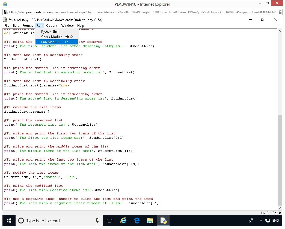
Task: Open Microsoft Edge from the taskbar
Action: tap(137, 221)
